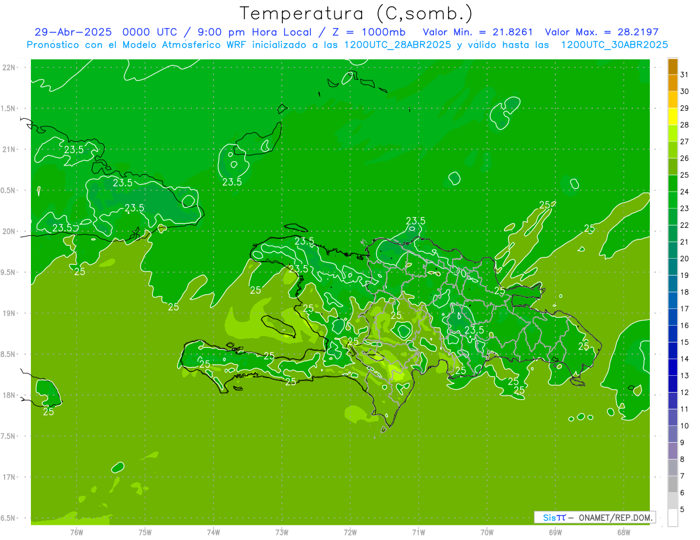Click the '20' colorbar label
Screen dimensions: 700x540
(684, 259)
